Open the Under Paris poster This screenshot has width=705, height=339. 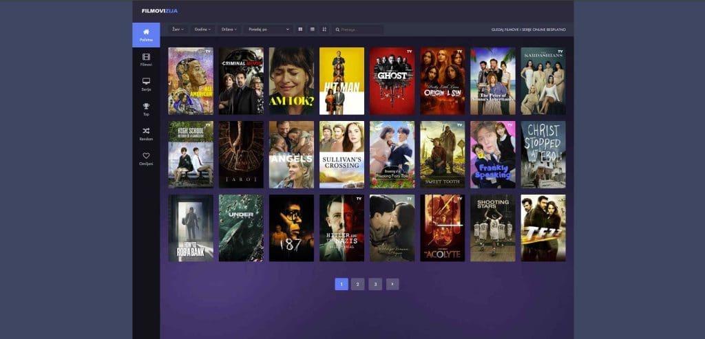[x=242, y=228]
